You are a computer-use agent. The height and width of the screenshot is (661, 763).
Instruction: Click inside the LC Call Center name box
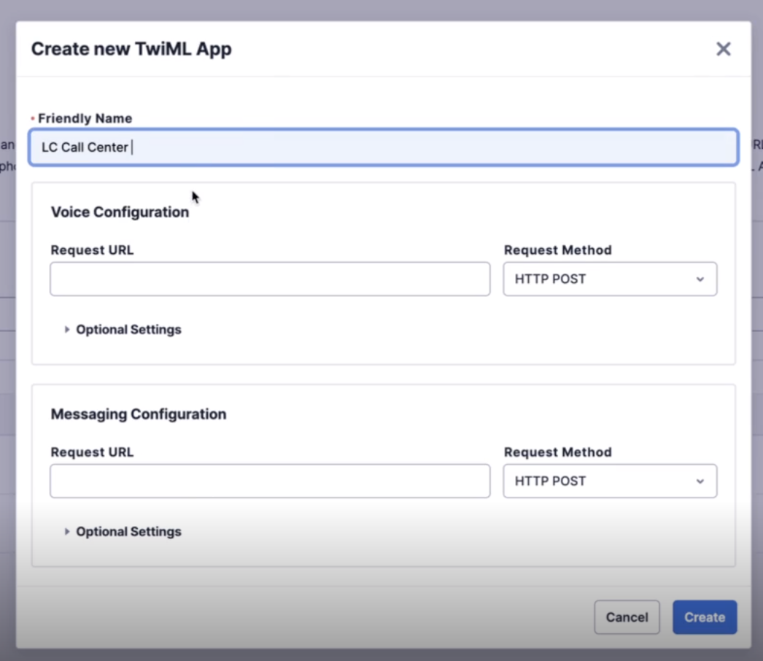click(x=384, y=147)
